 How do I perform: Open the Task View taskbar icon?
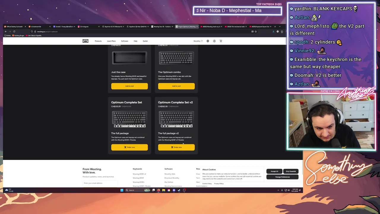tap(153, 190)
